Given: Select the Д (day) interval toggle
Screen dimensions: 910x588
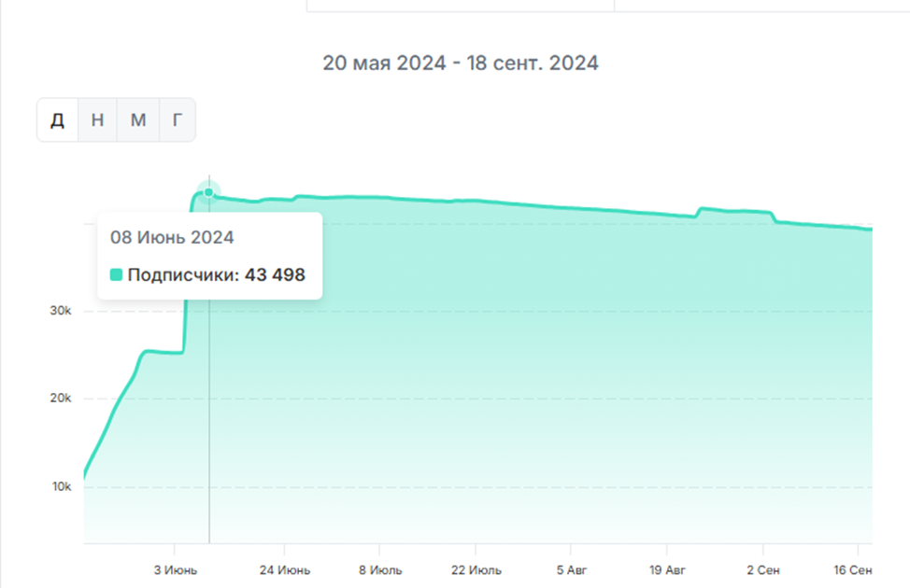Looking at the screenshot, I should (58, 120).
